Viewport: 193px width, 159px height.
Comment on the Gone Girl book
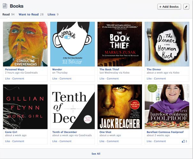pyautogui.click(x=18, y=141)
